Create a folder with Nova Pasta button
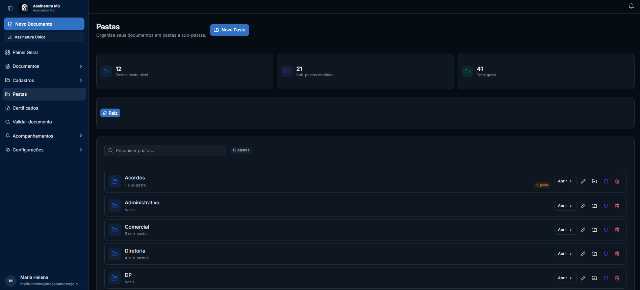 coord(230,30)
